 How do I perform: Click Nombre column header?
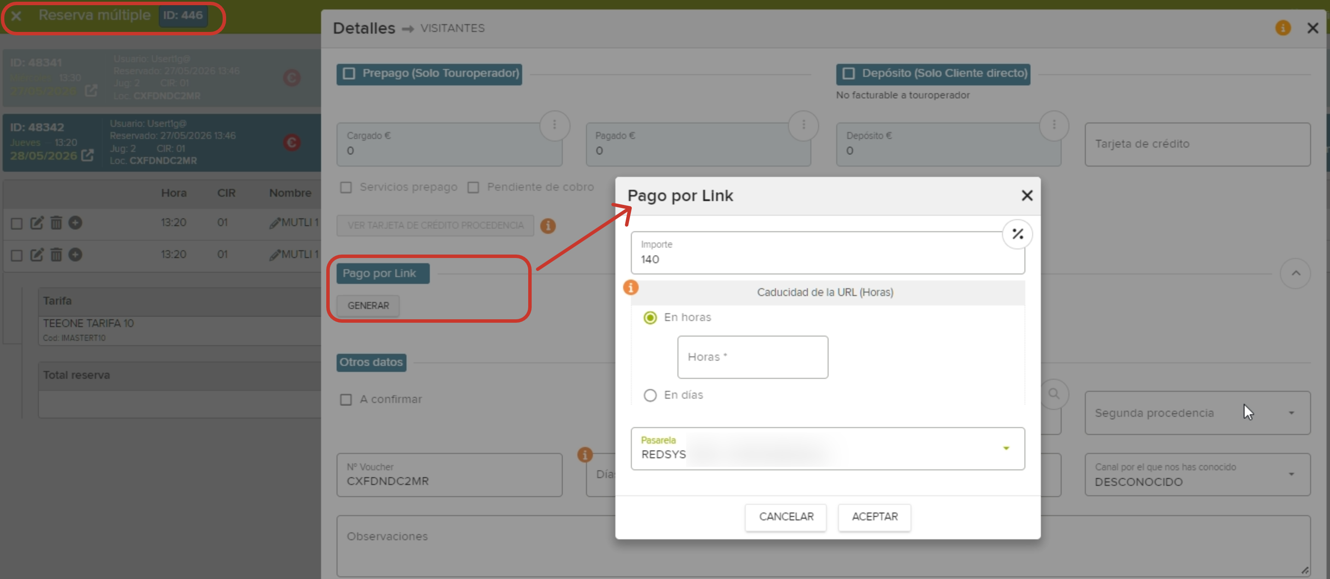pyautogui.click(x=290, y=193)
